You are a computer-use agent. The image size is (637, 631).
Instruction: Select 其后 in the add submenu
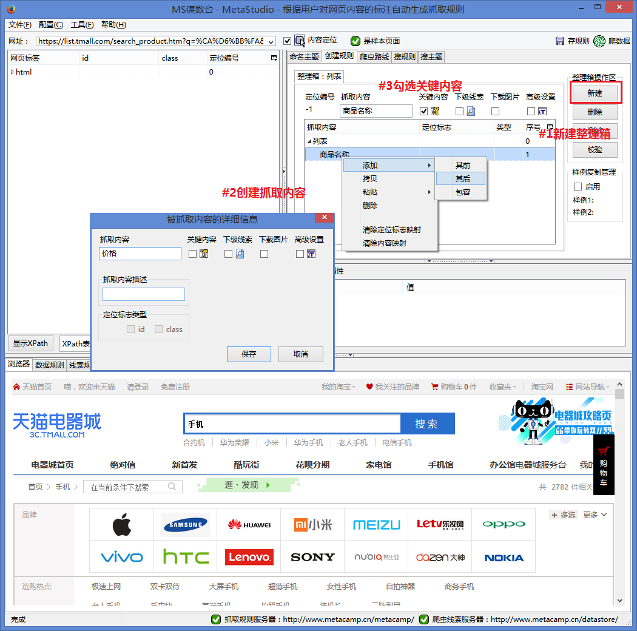461,178
